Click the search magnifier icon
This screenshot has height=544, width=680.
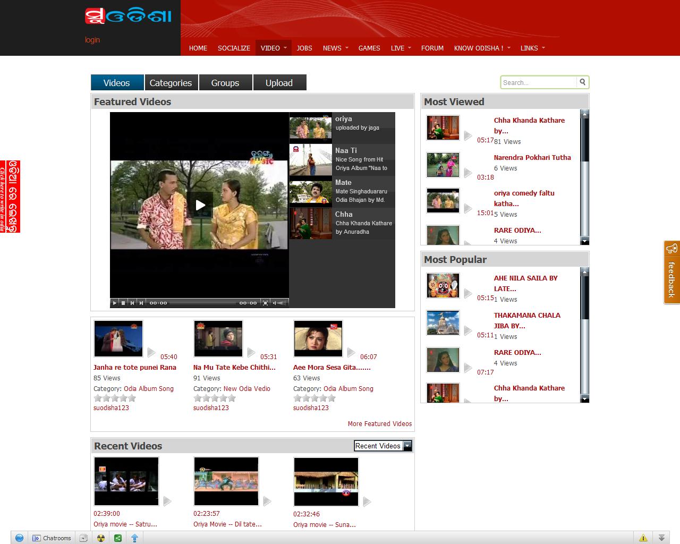click(x=582, y=82)
